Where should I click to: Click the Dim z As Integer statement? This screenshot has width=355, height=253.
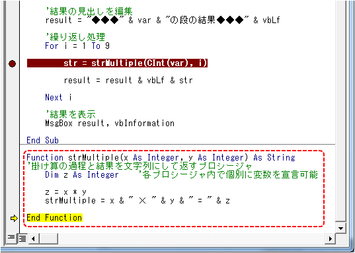pos(82,174)
